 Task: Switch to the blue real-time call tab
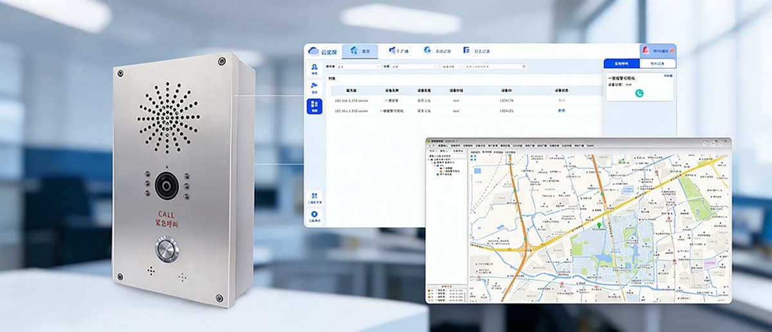click(621, 63)
